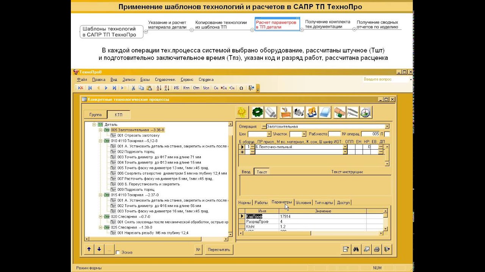
Task: Open the workers profession icon
Action: (x=312, y=112)
